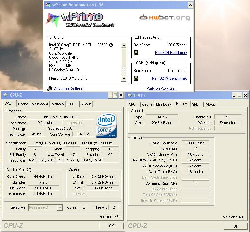Select Memory tab in right CPU-Z
The width and height of the screenshot is (250, 232).
pyautogui.click(x=182, y=104)
